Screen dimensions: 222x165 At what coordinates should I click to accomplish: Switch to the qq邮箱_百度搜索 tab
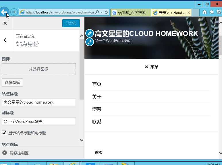tap(131, 13)
